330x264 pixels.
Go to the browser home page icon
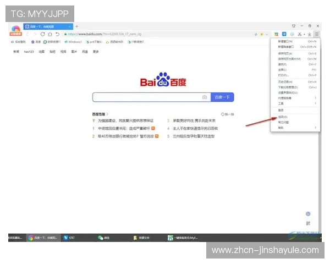[50, 34]
